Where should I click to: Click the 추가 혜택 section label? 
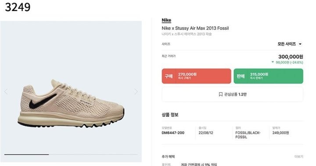pos(168,156)
